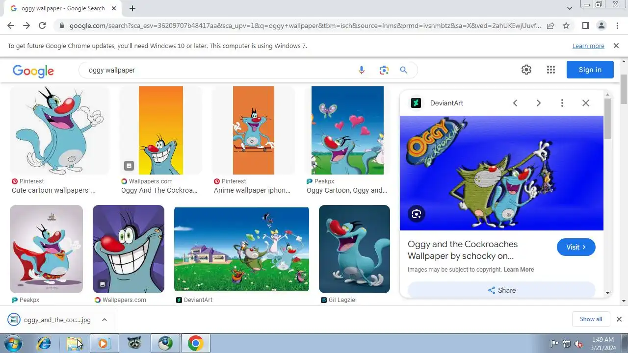This screenshot has height=353, width=628.
Task: Click the taskbar clock showing 1:49 AM
Action: (603, 344)
